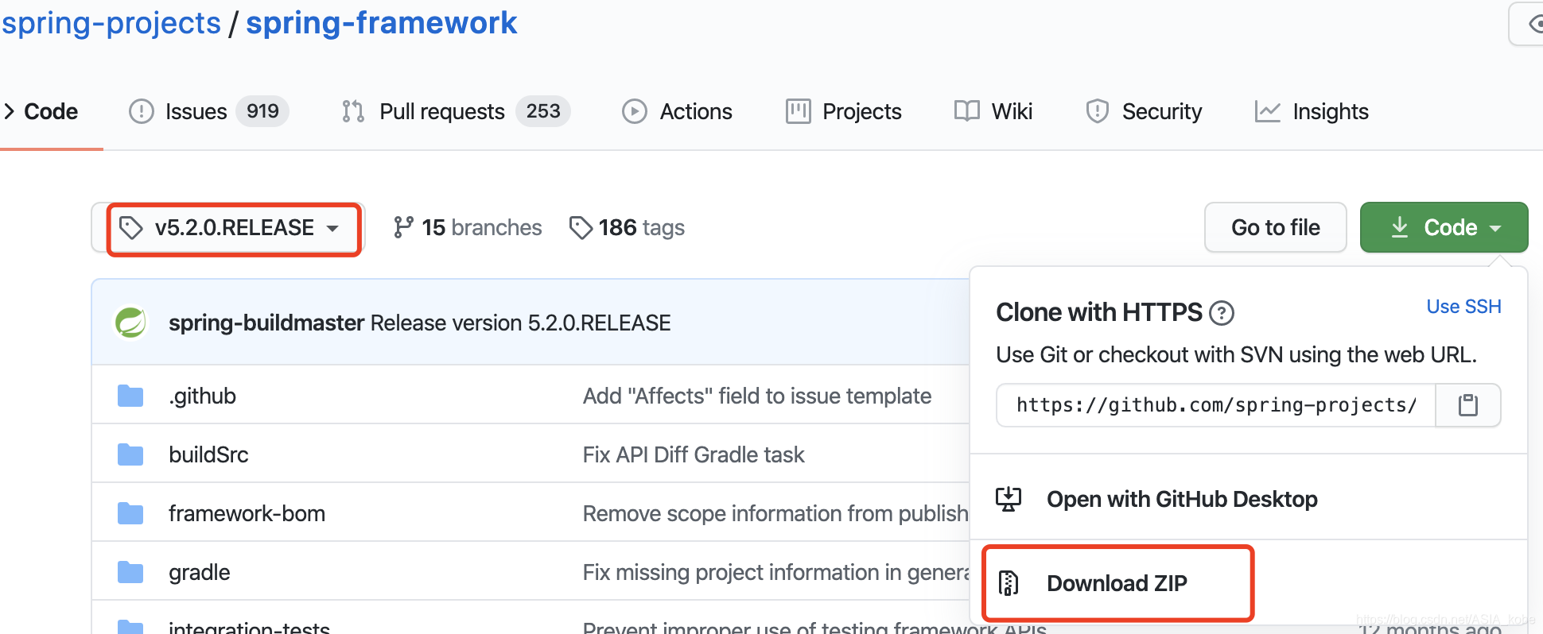Open the .github folder
This screenshot has height=634, width=1543.
pyautogui.click(x=202, y=396)
